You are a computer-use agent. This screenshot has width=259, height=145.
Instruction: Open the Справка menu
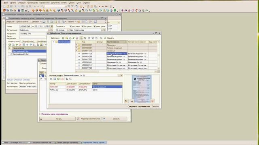86,3
